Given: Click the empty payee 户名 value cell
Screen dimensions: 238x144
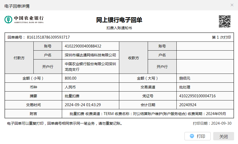Looking at the screenshot, I should click(x=205, y=55).
